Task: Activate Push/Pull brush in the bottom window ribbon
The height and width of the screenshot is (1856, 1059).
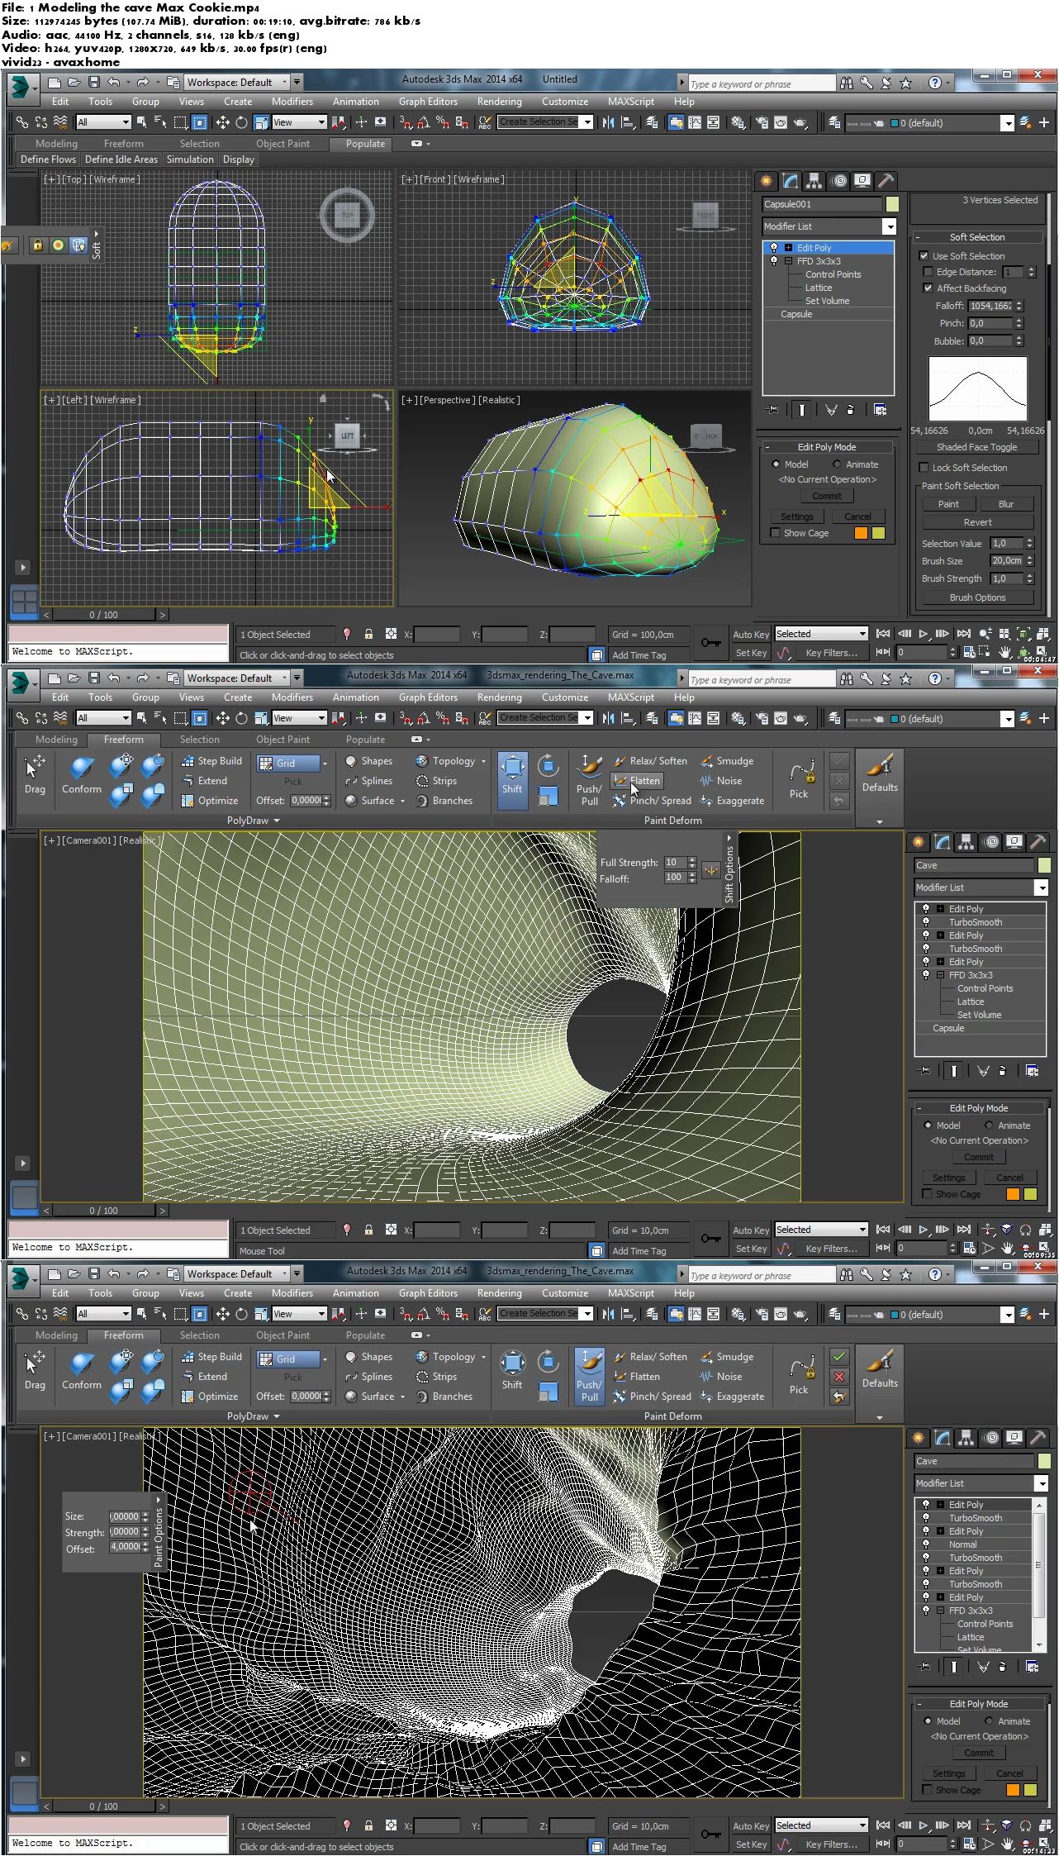Action: (x=589, y=1377)
